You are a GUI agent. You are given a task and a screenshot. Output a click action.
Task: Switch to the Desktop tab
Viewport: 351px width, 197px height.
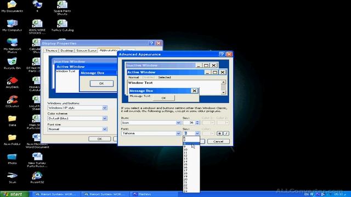tap(67, 51)
